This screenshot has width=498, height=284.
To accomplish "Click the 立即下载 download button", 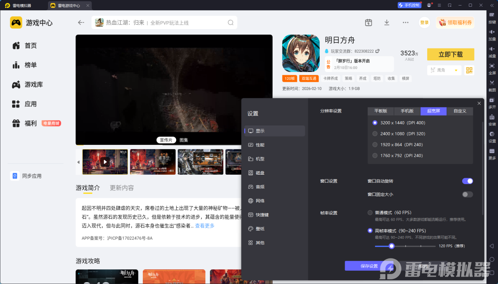I will pyautogui.click(x=450, y=54).
